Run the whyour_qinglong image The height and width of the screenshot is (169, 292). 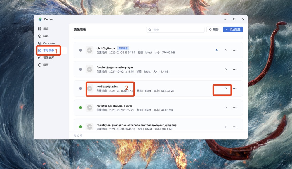225,127
